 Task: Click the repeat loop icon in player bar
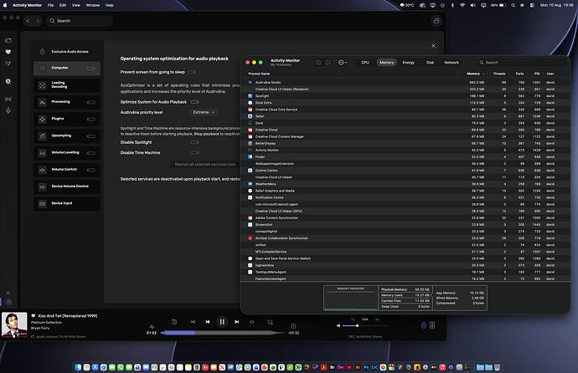click(252, 322)
